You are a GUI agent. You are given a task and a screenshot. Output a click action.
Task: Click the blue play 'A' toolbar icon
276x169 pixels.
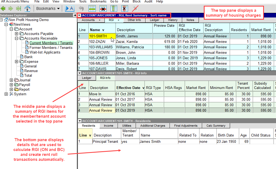coord(69,8)
